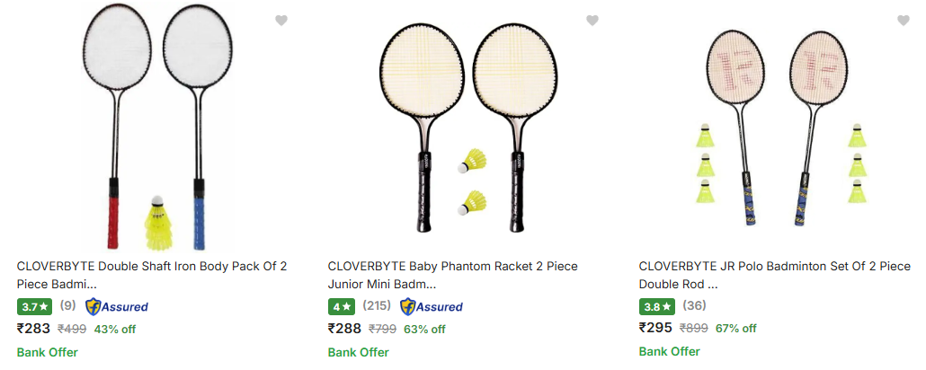This screenshot has width=926, height=370.
Task: Click the 4 star rating badge
Action: [x=341, y=306]
